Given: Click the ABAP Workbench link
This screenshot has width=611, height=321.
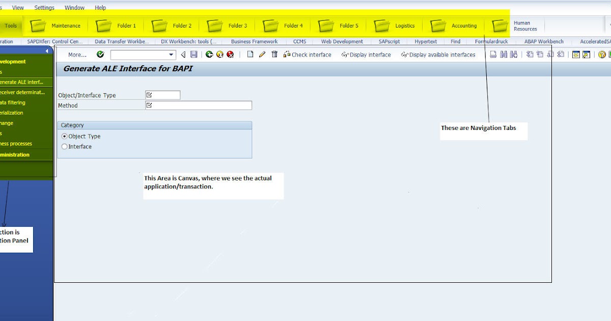Looking at the screenshot, I should pos(544,41).
